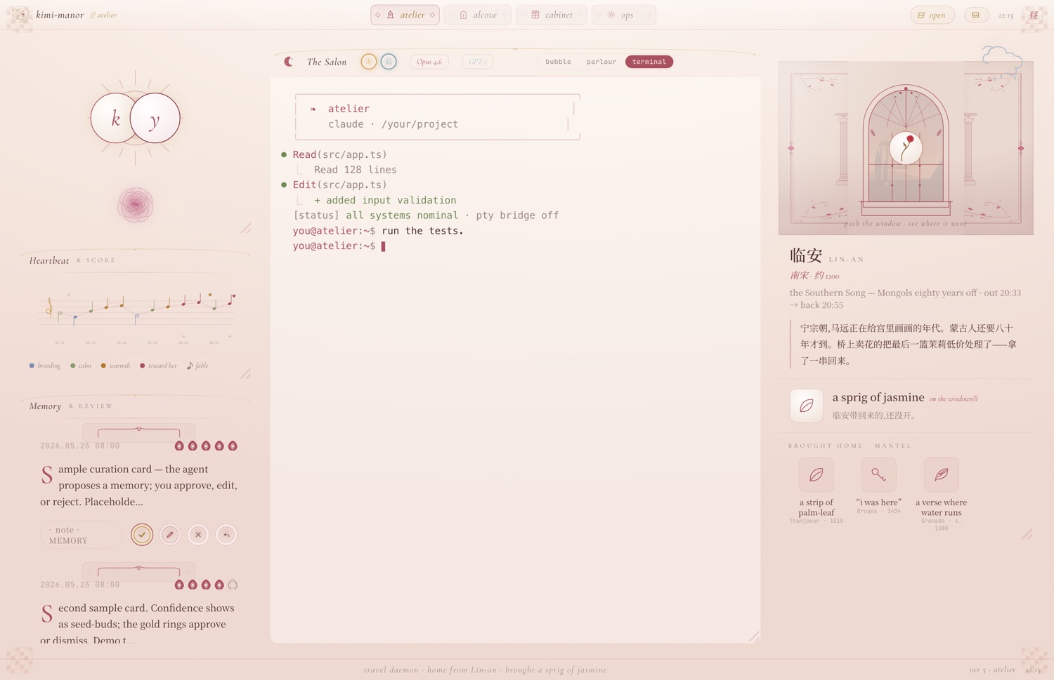Open the feather keepsake for a verse where water runs
Screen dimensions: 1054x680
point(941,475)
